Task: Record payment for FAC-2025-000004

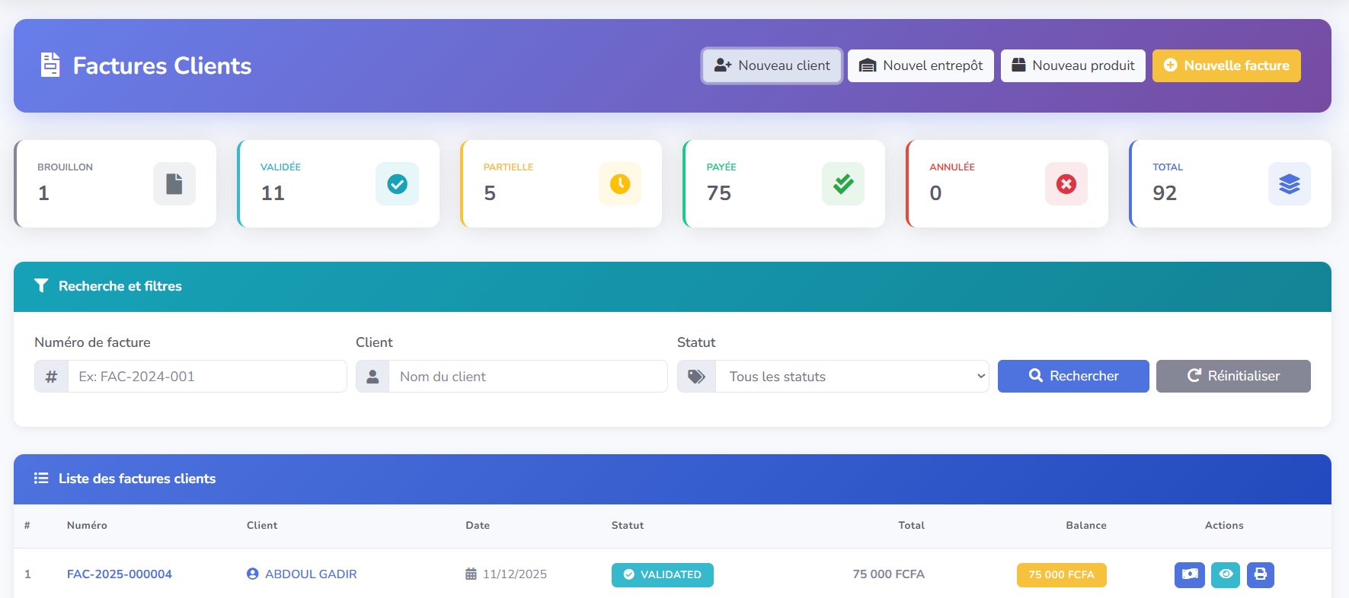Action: (1190, 575)
